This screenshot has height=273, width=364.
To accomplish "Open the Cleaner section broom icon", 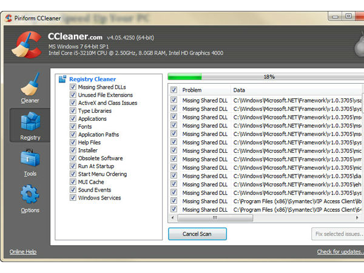I will pos(30,85).
